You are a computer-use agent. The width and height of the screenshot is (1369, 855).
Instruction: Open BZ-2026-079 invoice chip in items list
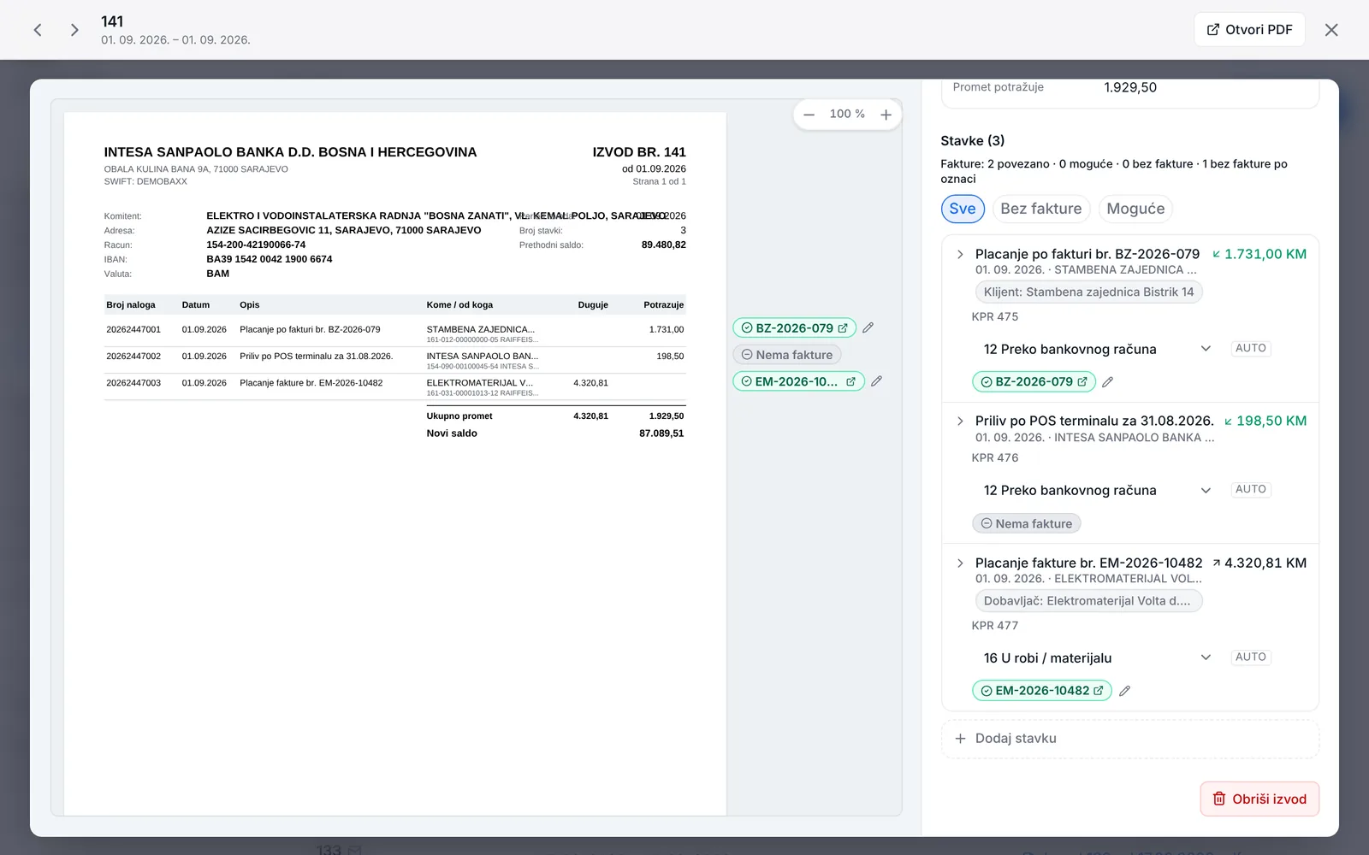pyautogui.click(x=1034, y=382)
